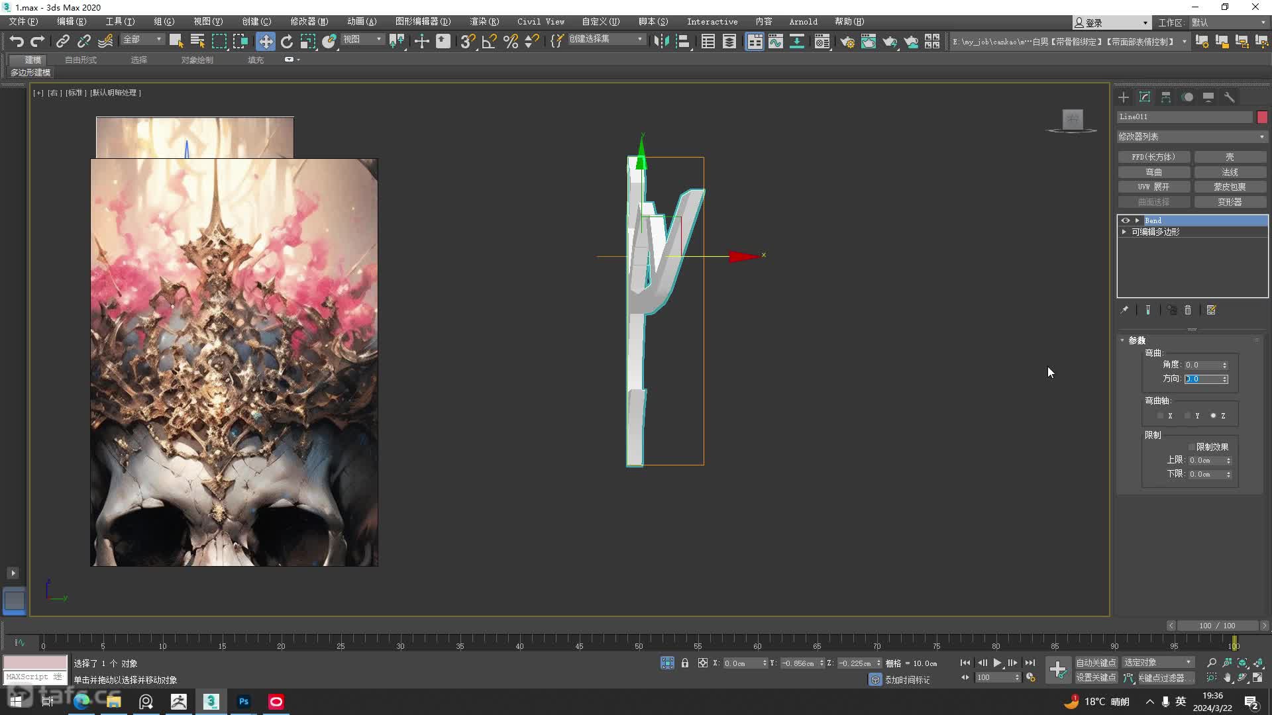Toggle the Percent Snap icon
Viewport: 1272px width, 715px height.
[510, 41]
